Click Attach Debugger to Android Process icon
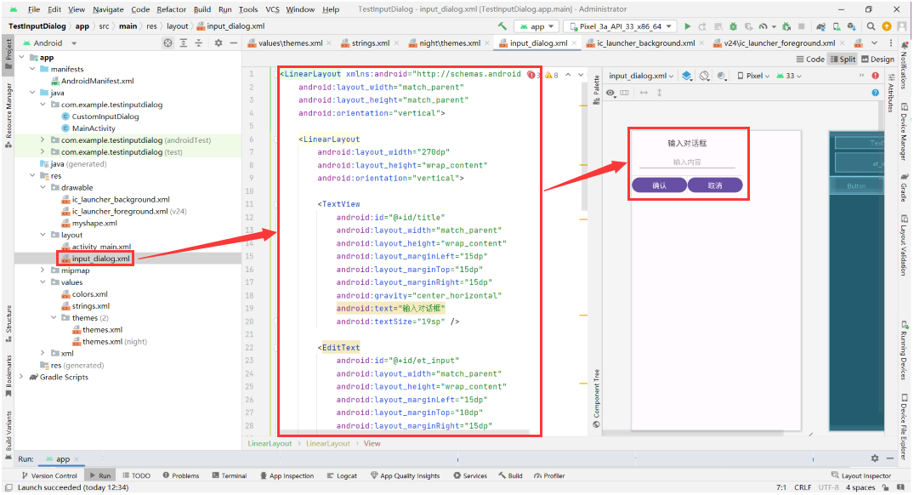 786,26
